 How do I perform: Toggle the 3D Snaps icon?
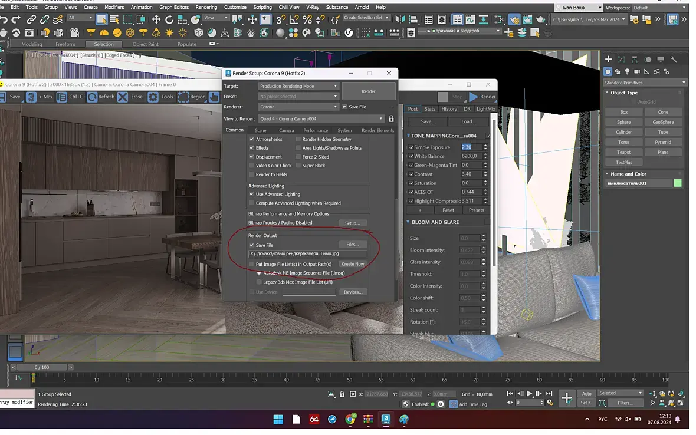281,19
